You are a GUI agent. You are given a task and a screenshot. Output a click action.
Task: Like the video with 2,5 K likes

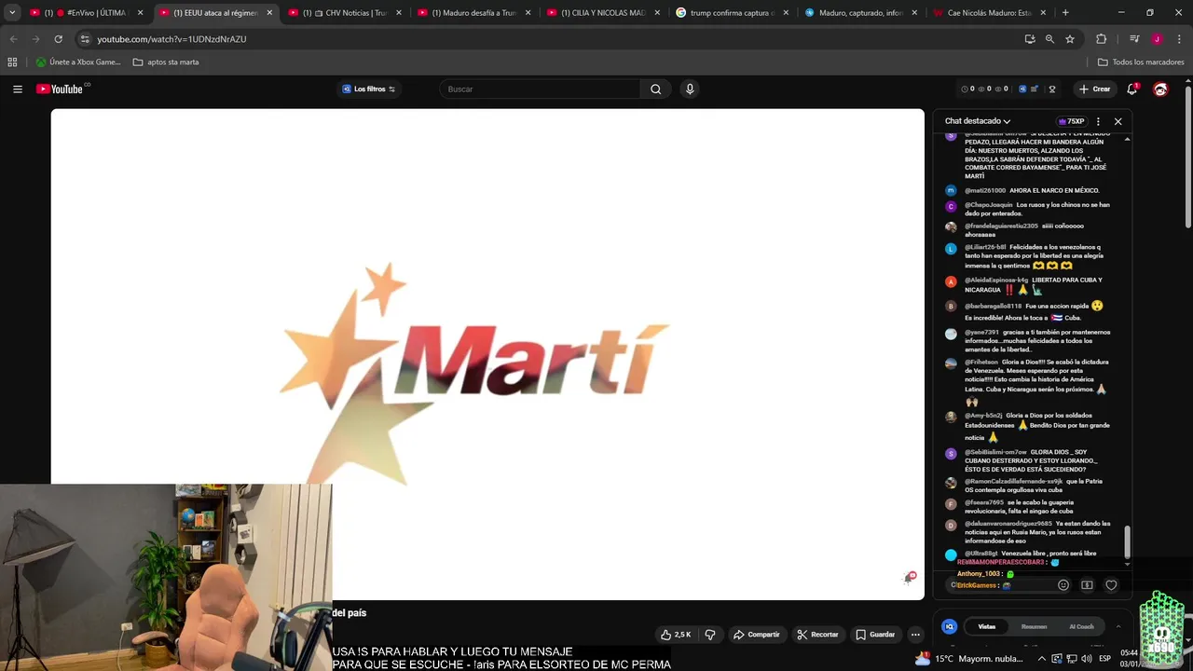[x=676, y=635]
